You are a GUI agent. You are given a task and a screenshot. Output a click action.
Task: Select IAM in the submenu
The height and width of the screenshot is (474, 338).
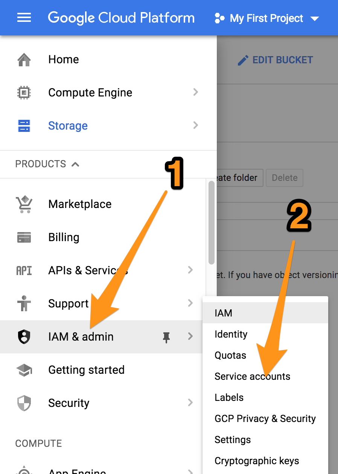click(265, 313)
